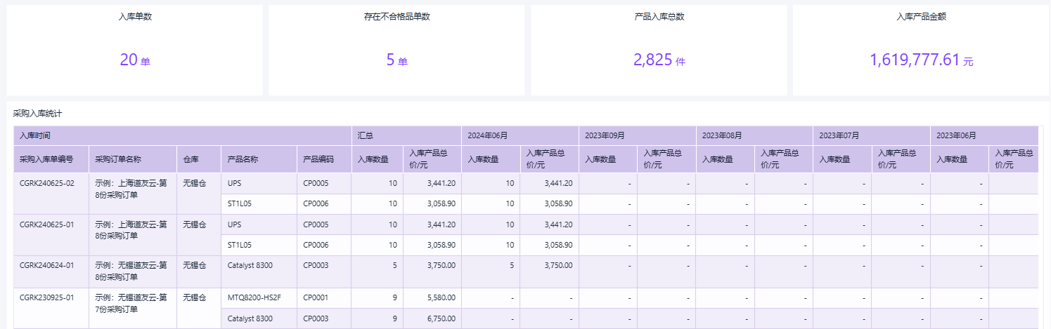This screenshot has height=329, width=1051.
Task: Click product code CP0001
Action: (x=316, y=297)
